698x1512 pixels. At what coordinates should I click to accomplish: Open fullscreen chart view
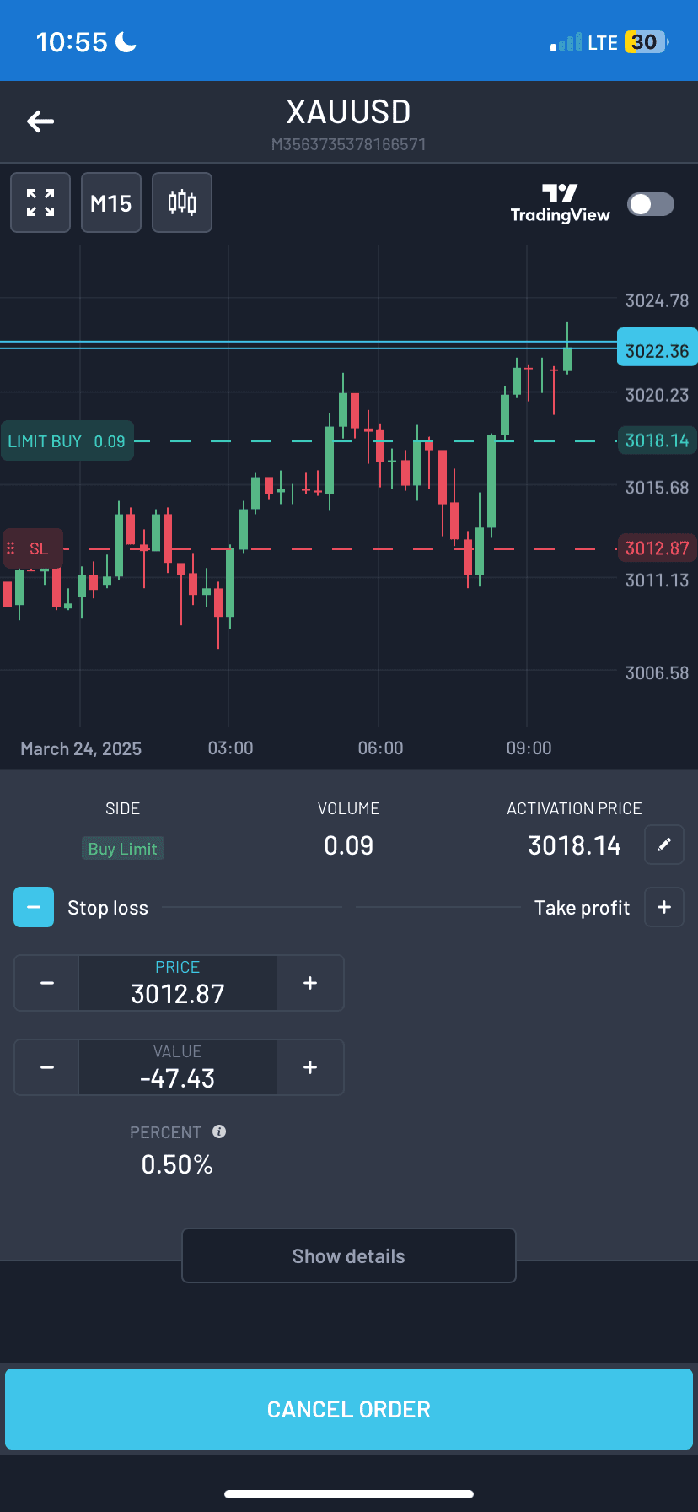[40, 202]
